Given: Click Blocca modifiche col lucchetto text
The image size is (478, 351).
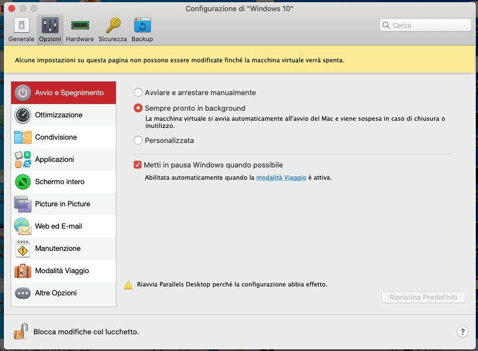Looking at the screenshot, I should 86,332.
